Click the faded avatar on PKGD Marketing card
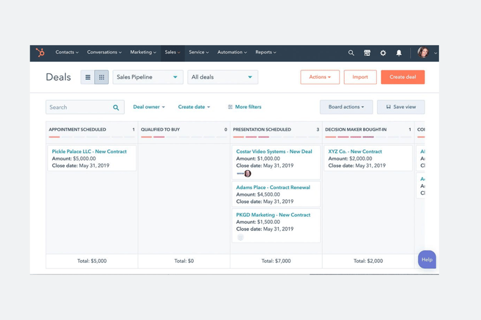 click(240, 237)
